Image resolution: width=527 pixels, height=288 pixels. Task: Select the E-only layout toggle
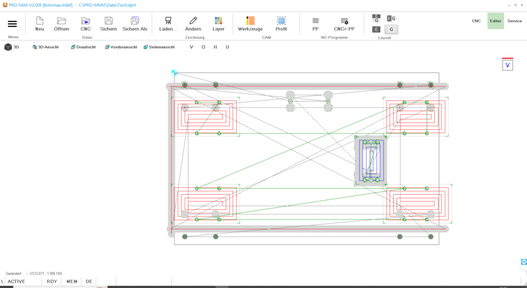tap(376, 29)
